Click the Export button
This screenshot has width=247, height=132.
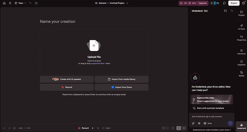(234, 3)
